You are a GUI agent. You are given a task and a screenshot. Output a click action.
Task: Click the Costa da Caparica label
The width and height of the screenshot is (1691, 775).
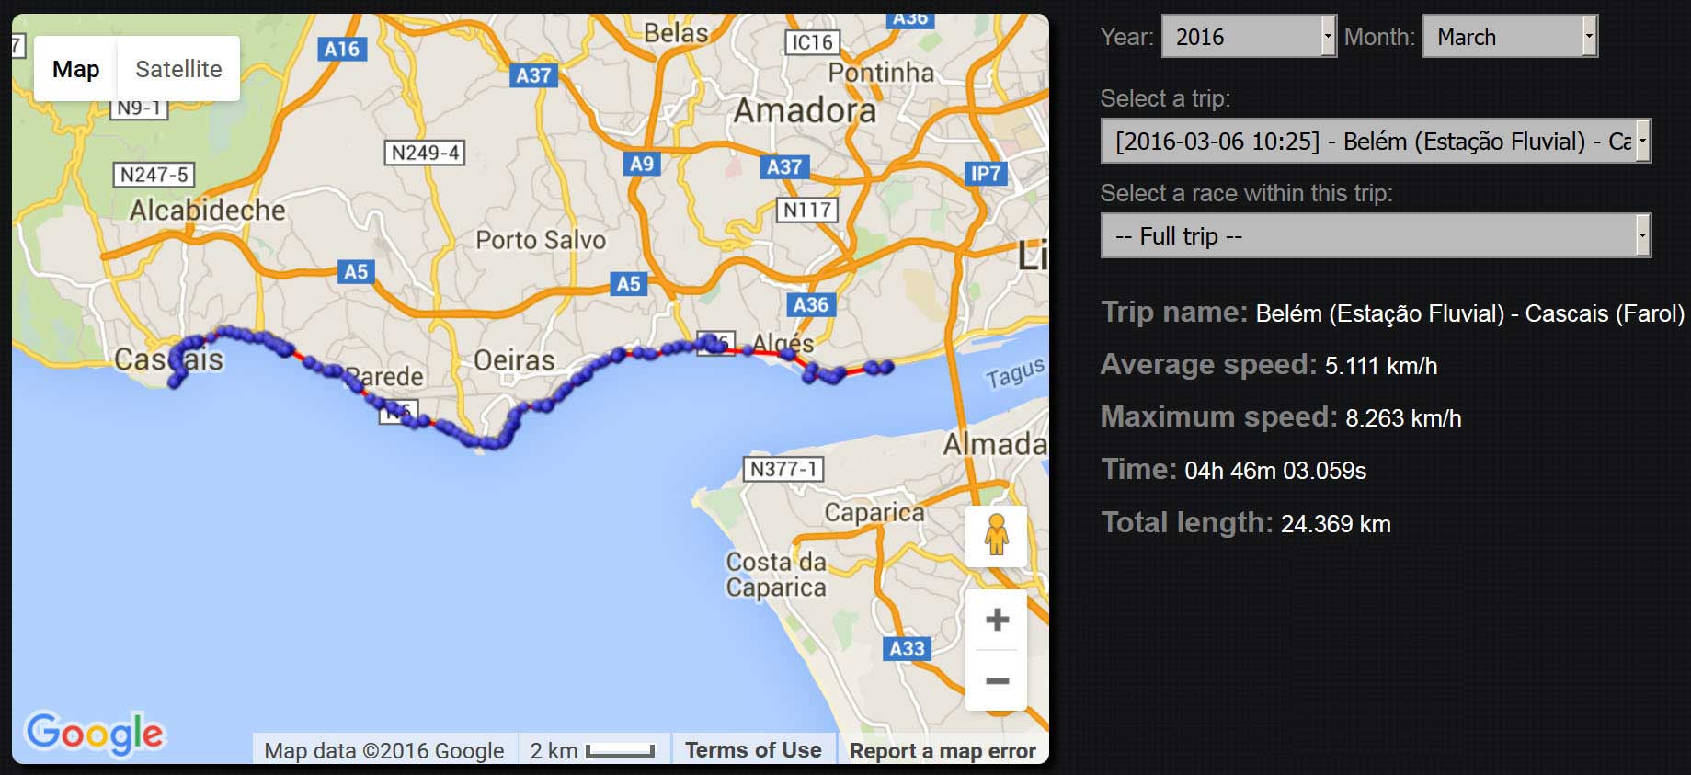(x=776, y=574)
